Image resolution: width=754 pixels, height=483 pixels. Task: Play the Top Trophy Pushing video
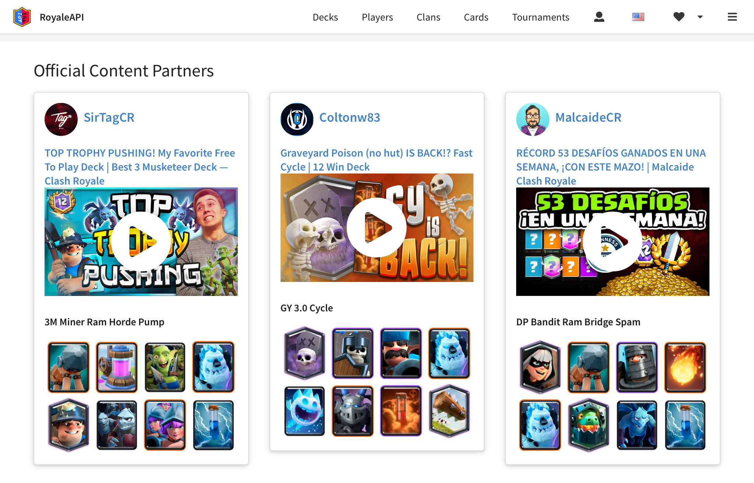click(x=141, y=241)
